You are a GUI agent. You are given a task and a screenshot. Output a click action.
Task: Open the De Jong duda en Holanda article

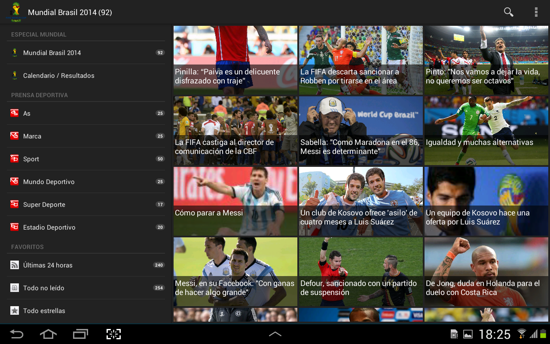point(486,272)
